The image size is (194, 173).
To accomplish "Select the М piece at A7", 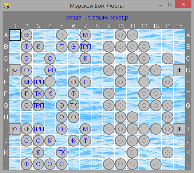I will (85, 35).
